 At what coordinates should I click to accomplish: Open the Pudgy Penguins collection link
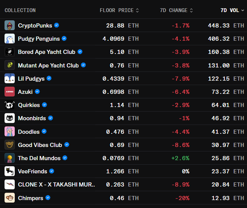point(39,39)
